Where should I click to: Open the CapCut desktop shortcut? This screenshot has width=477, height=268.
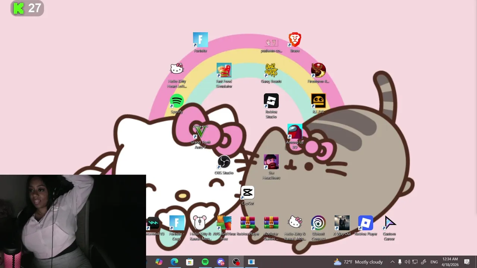click(x=247, y=195)
